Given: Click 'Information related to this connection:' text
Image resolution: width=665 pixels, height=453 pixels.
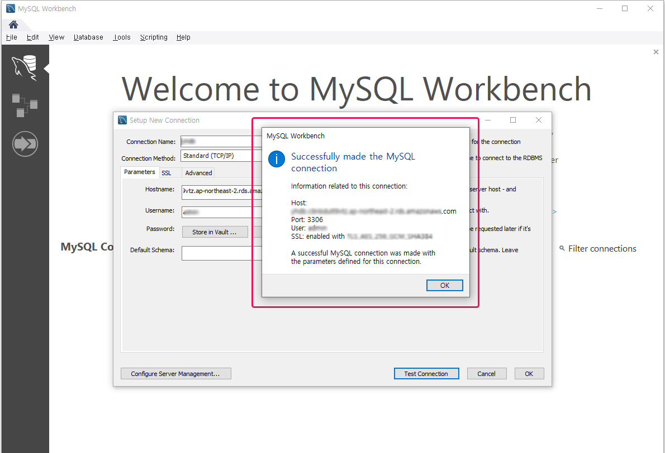Looking at the screenshot, I should pos(349,186).
